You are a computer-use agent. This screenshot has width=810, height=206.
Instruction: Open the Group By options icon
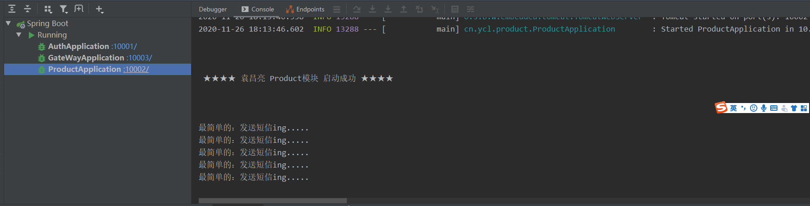coord(48,9)
